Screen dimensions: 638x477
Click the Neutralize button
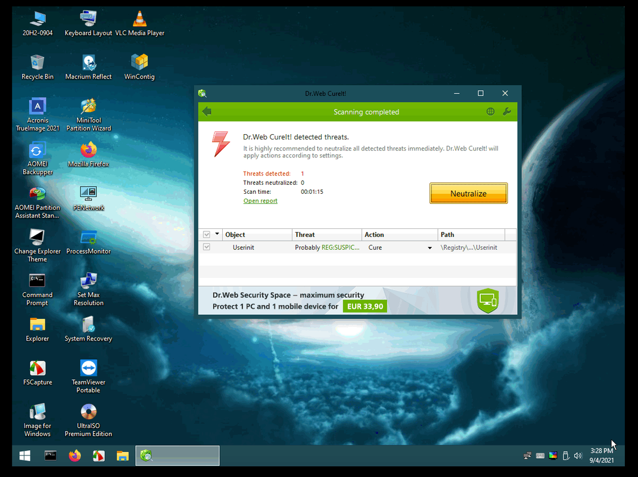coord(468,193)
